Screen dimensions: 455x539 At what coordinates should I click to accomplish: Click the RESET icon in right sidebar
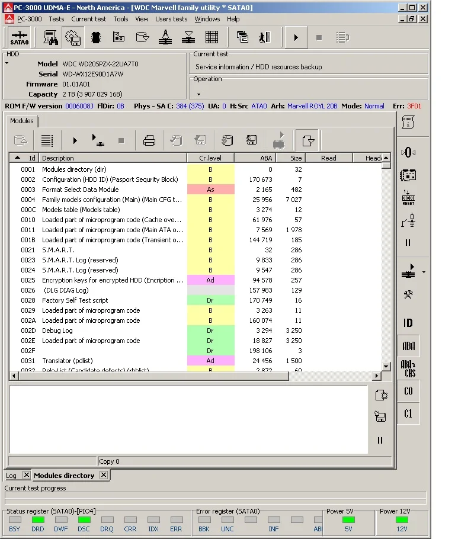pos(408,198)
